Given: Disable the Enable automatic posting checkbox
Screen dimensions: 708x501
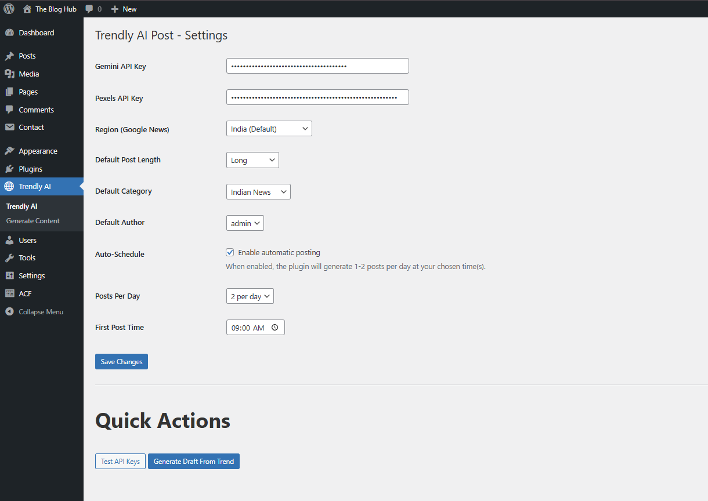Looking at the screenshot, I should tap(230, 253).
